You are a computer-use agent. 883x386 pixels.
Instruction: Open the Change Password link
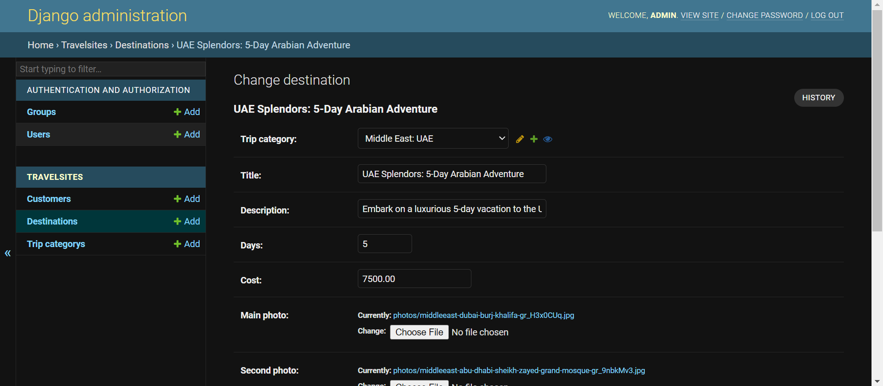coord(764,15)
